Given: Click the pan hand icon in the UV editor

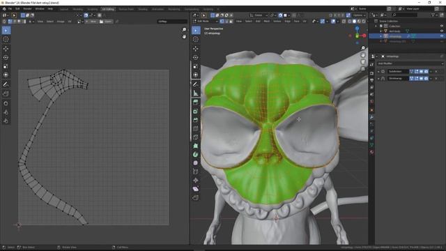Looking at the screenshot, I should (x=184, y=37).
